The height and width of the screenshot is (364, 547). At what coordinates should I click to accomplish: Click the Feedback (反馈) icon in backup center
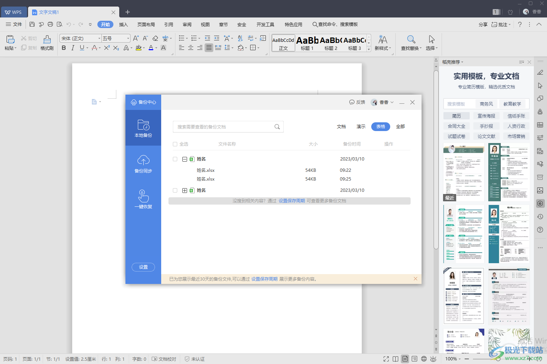pos(357,102)
